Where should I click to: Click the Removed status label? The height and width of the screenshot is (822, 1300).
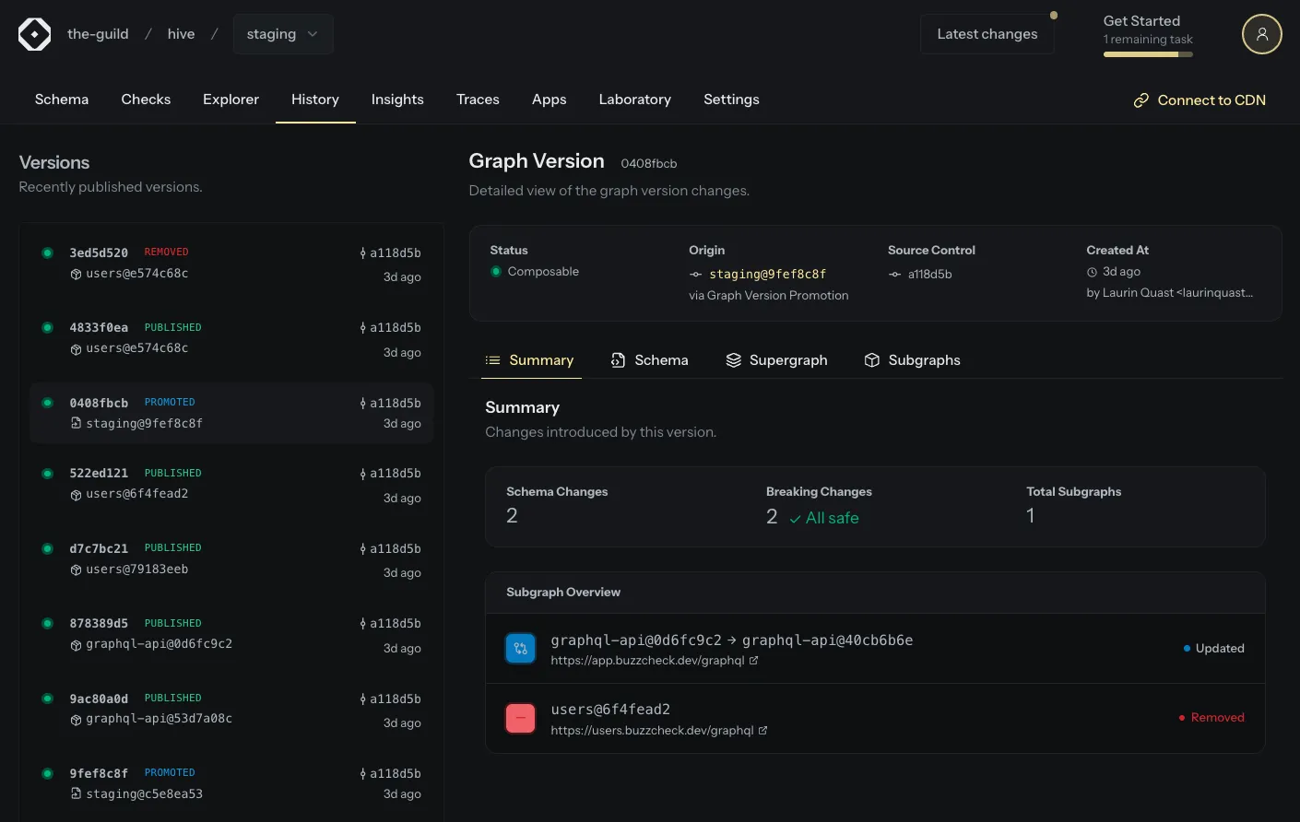pos(1217,718)
